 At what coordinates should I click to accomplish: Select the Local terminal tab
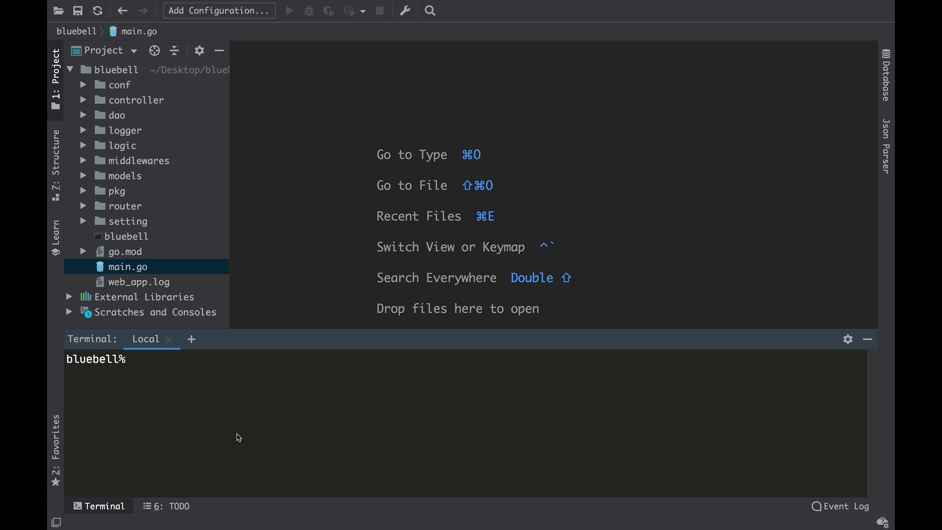pyautogui.click(x=146, y=340)
